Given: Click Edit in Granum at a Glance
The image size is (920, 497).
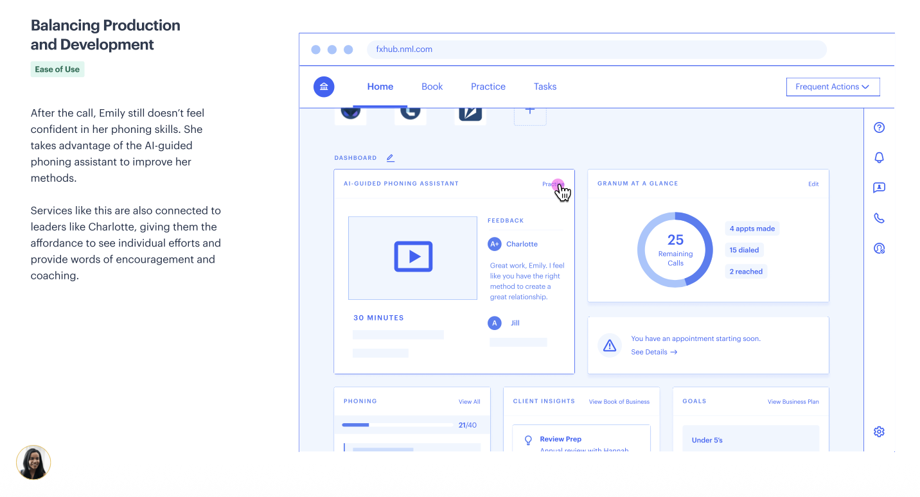Looking at the screenshot, I should [x=813, y=184].
